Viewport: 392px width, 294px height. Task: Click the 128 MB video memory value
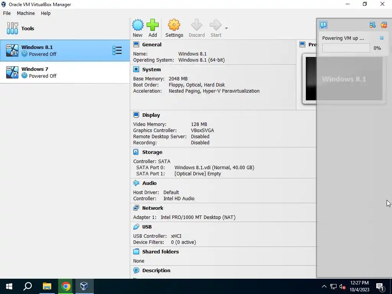tap(199, 124)
